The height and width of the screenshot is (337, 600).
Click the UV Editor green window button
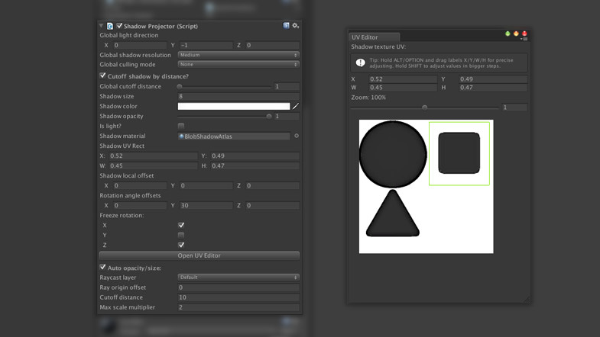(508, 34)
